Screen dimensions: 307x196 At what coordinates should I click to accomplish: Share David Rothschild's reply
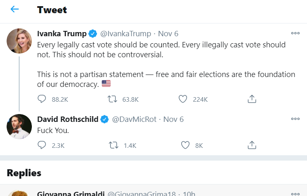252,145
